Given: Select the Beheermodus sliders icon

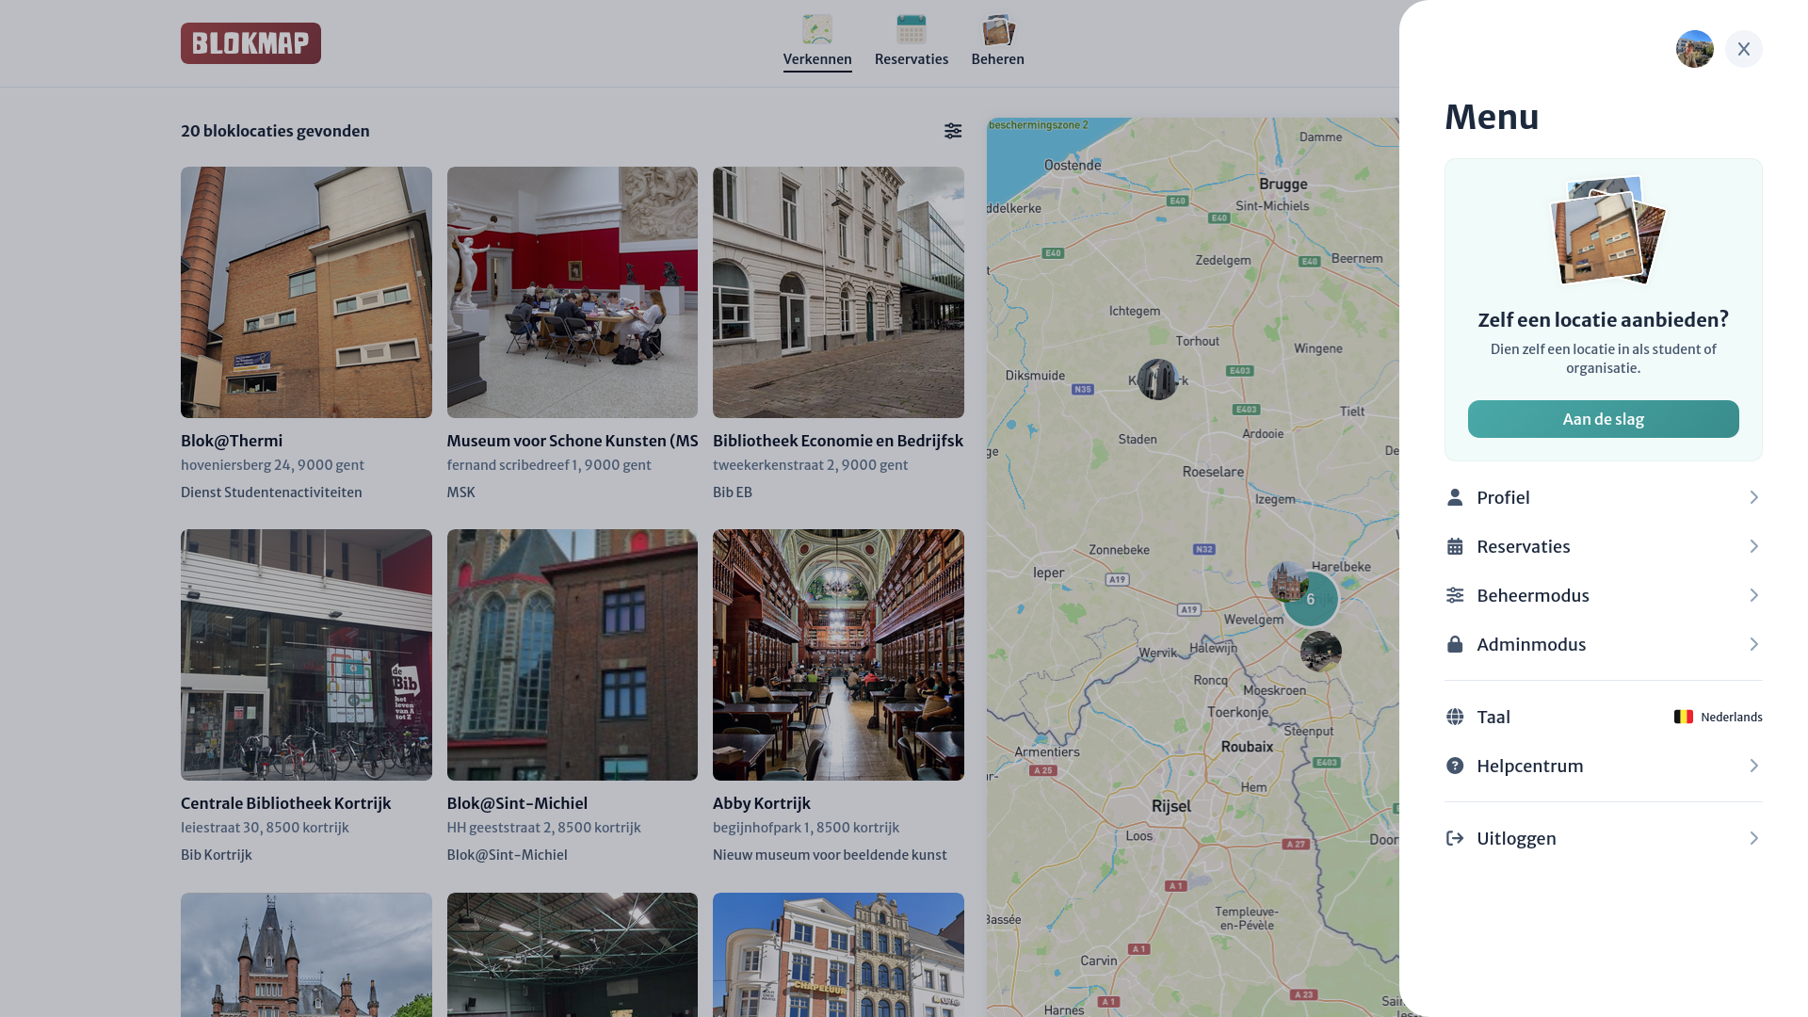Looking at the screenshot, I should 1455,594.
